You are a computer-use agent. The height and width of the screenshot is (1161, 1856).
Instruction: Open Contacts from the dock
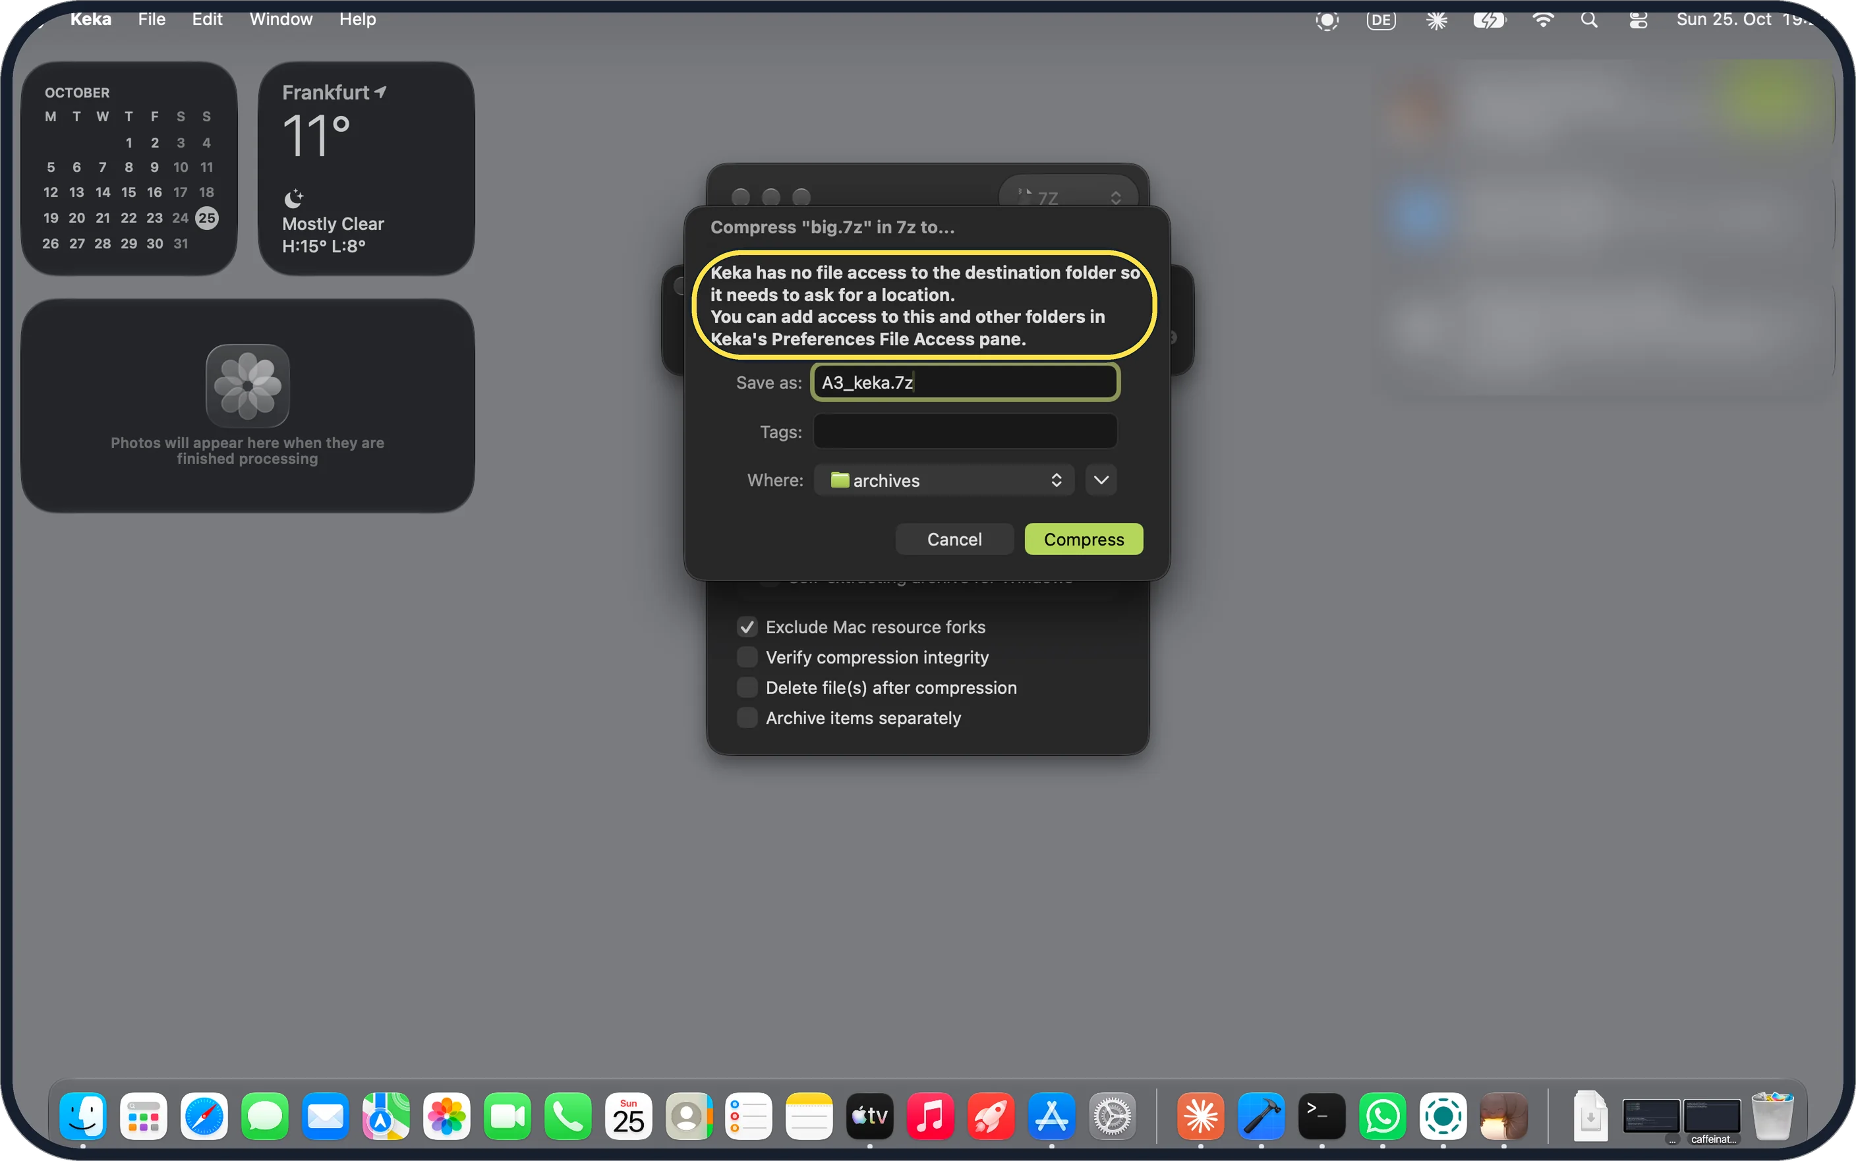[689, 1116]
